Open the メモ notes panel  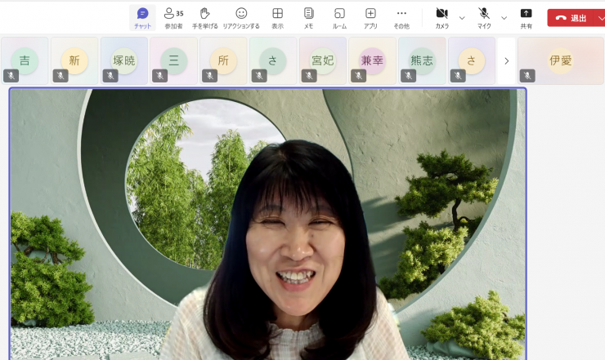coord(308,18)
